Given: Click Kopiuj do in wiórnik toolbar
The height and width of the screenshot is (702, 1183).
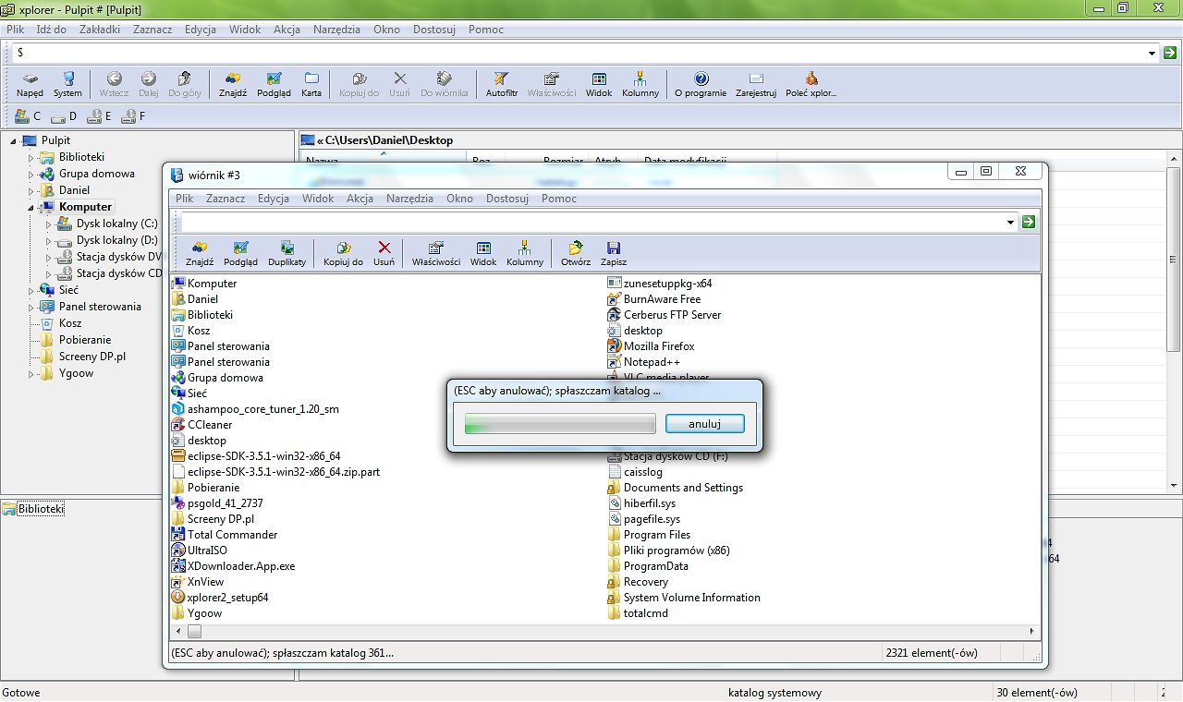Looking at the screenshot, I should [343, 254].
